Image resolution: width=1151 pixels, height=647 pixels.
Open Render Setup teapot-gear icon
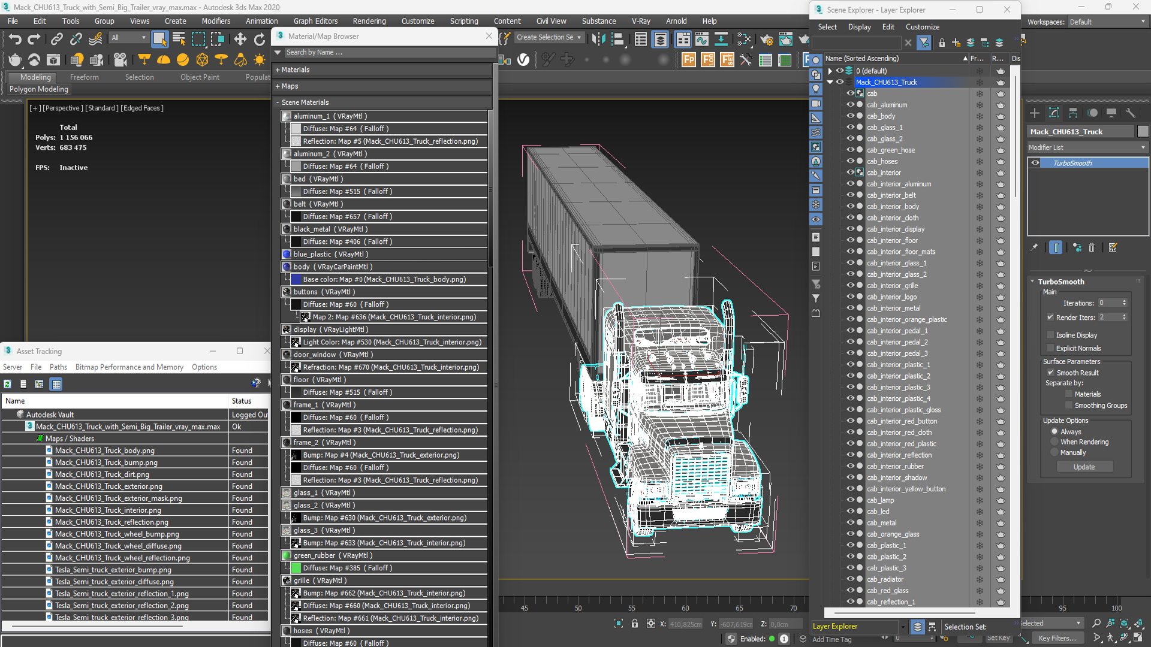[766, 40]
